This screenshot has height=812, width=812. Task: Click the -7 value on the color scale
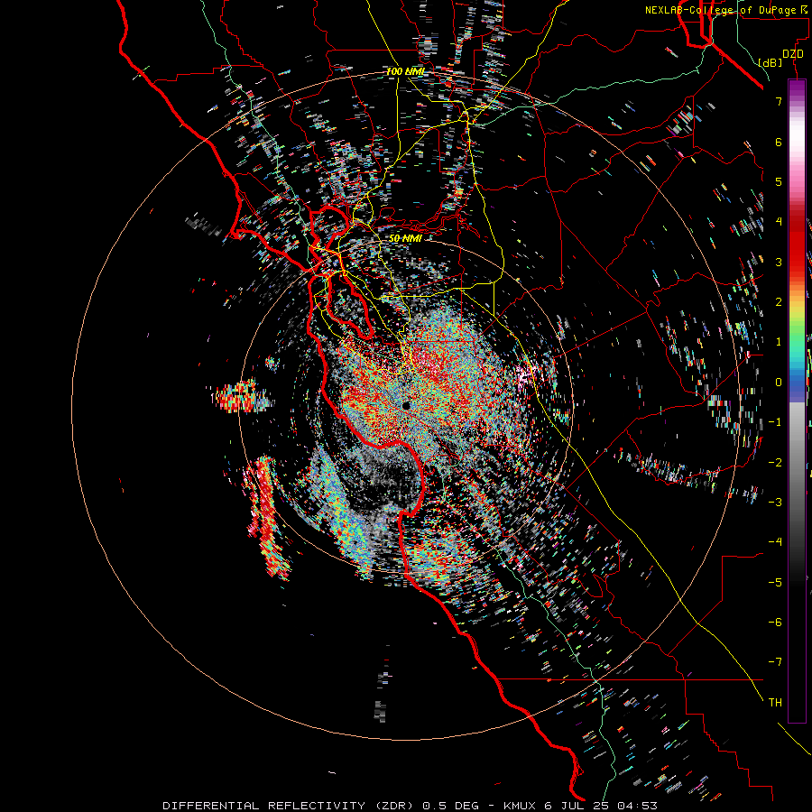tap(775, 662)
